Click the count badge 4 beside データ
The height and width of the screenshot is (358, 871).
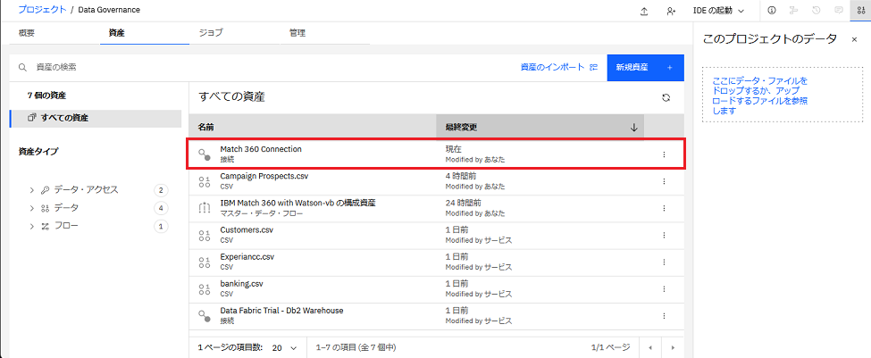pos(161,208)
